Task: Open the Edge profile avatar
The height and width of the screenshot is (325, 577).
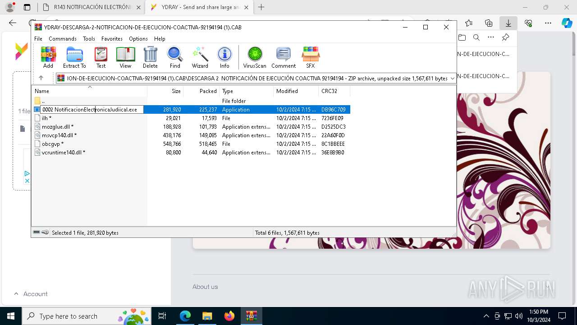Action: click(9, 7)
